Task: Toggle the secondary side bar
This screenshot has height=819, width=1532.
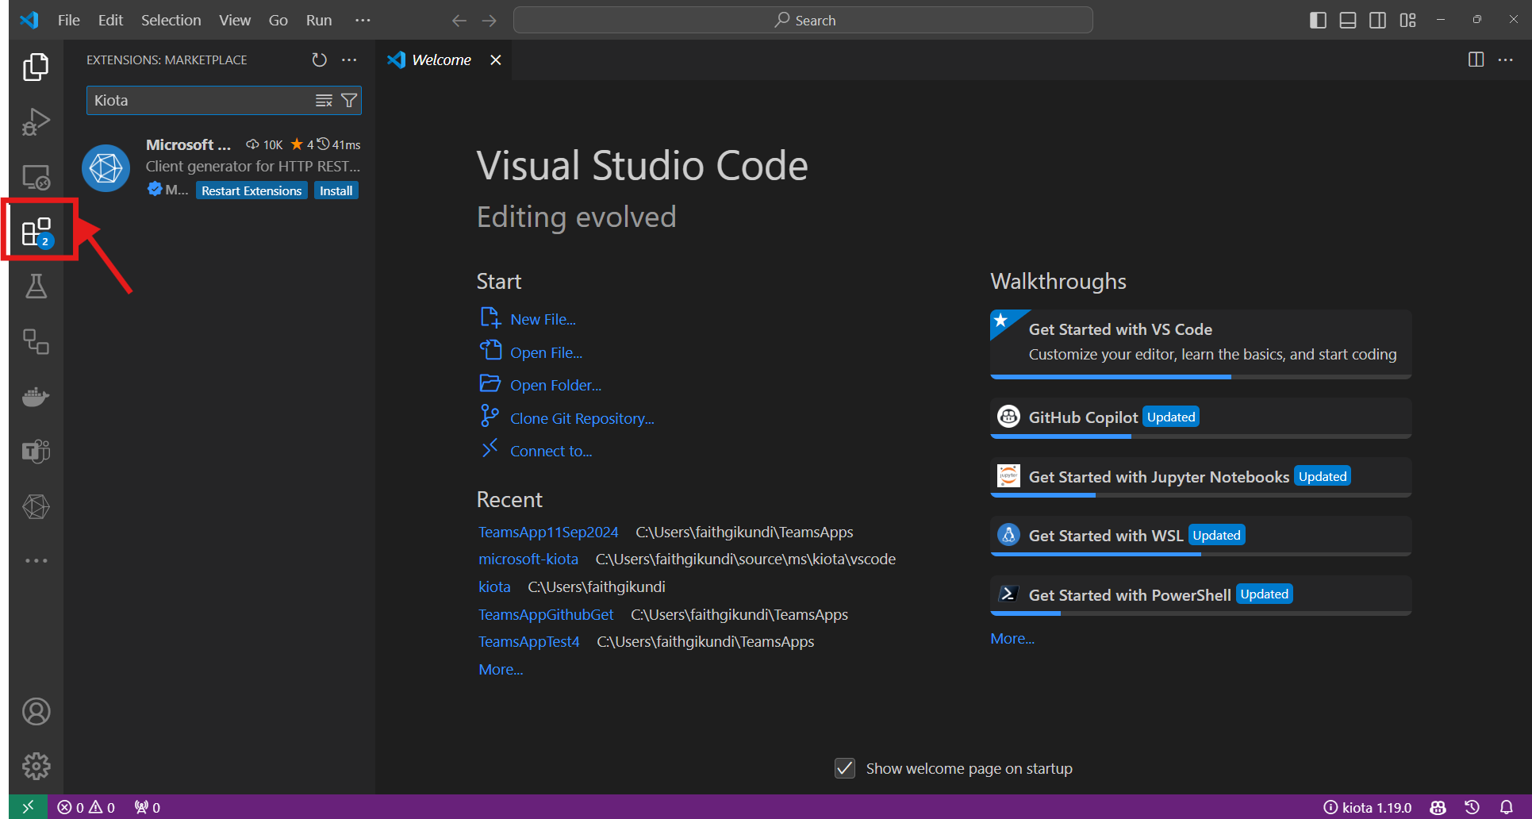Action: click(1378, 21)
